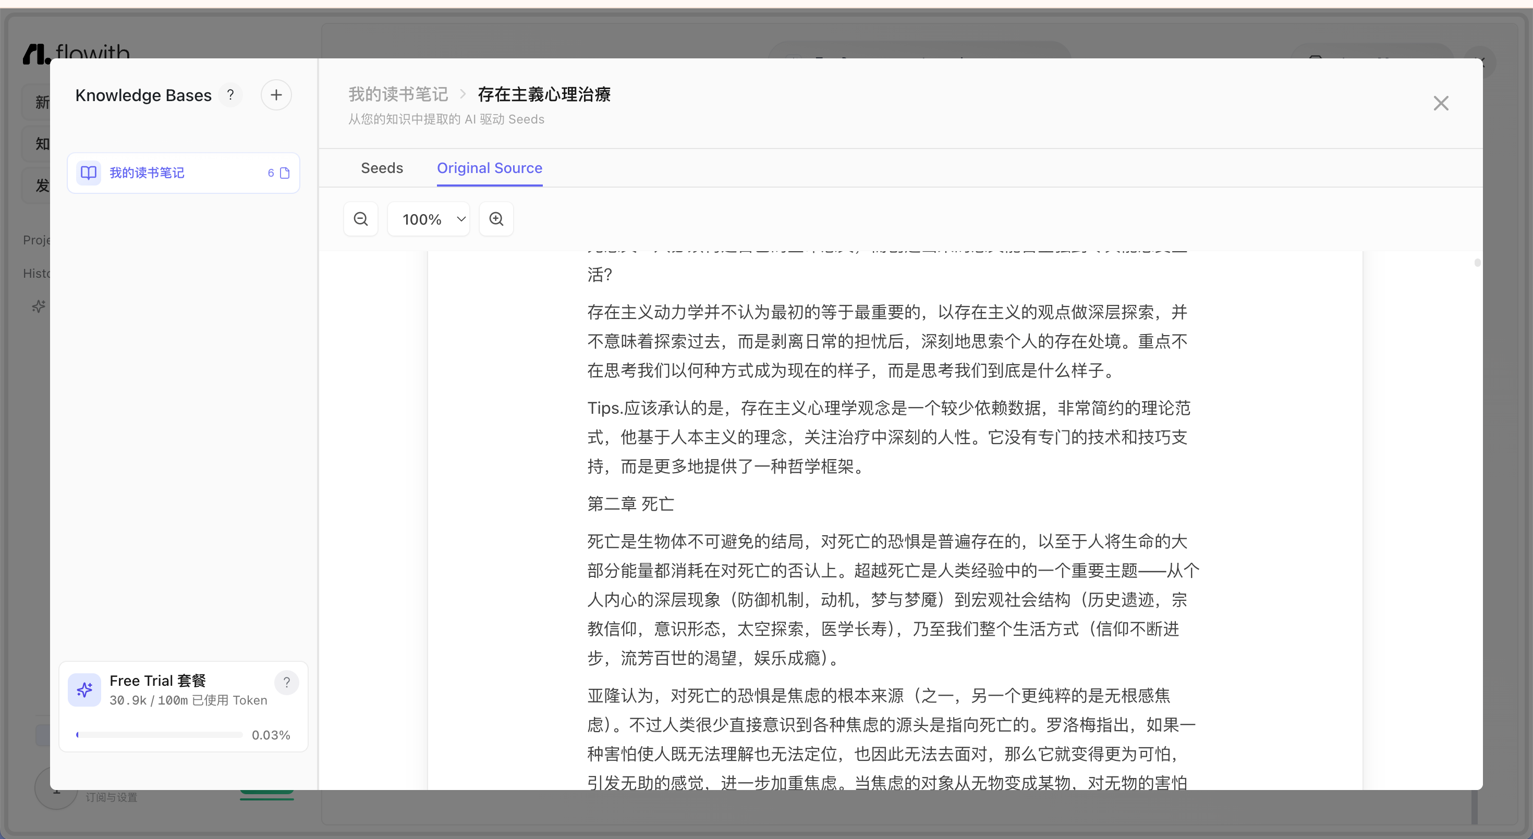Go back to 我的读书笔记 breadcrumb
Screen dimensions: 1533x839
point(398,94)
